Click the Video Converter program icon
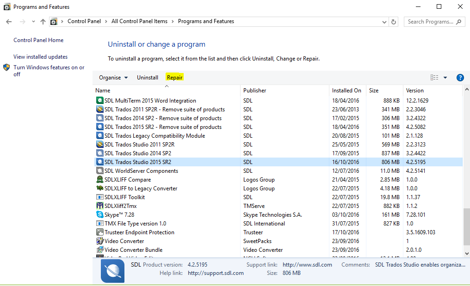Viewport: 470px width, 286px height. click(100, 241)
